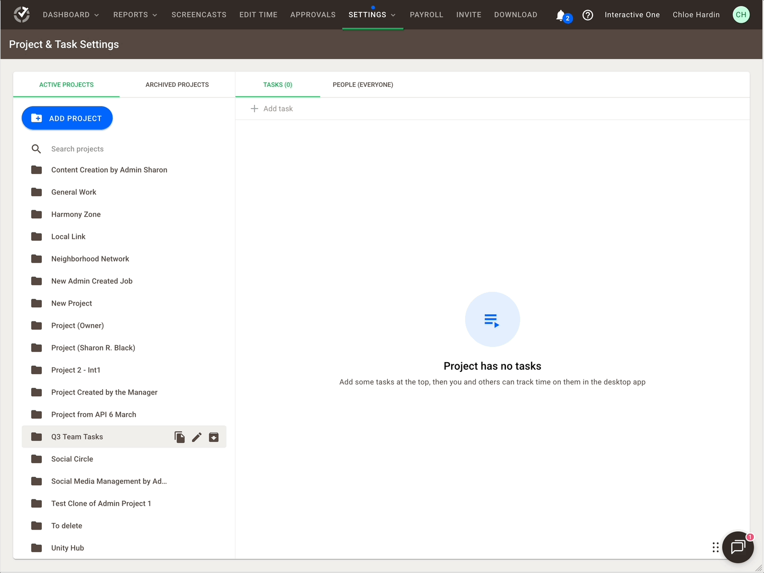764x573 pixels.
Task: Click the CH user avatar
Action: 741,15
